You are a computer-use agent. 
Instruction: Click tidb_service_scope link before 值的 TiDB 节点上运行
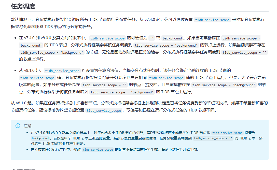coord(167,78)
